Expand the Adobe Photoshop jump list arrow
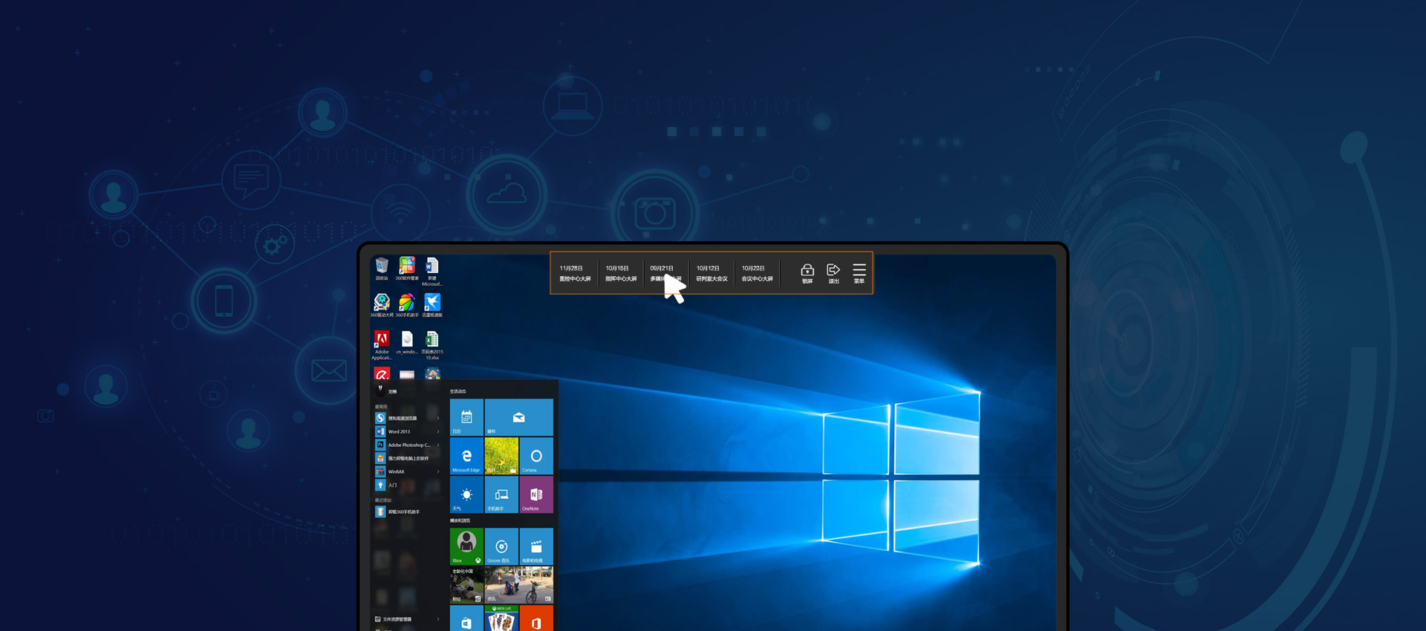This screenshot has height=631, width=1426. click(438, 445)
